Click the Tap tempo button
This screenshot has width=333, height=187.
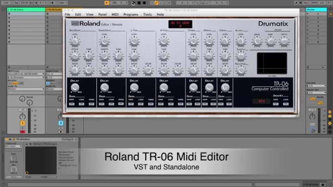pyautogui.click(x=16, y=3)
